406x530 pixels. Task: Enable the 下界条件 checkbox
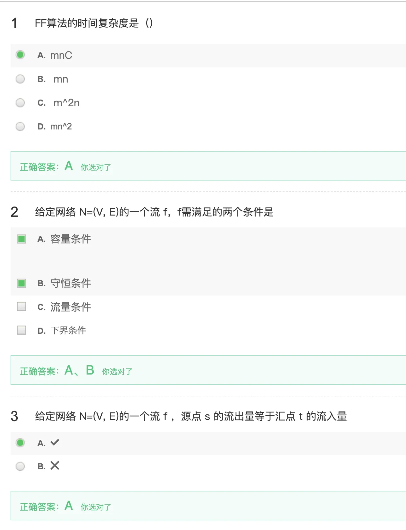[21, 330]
